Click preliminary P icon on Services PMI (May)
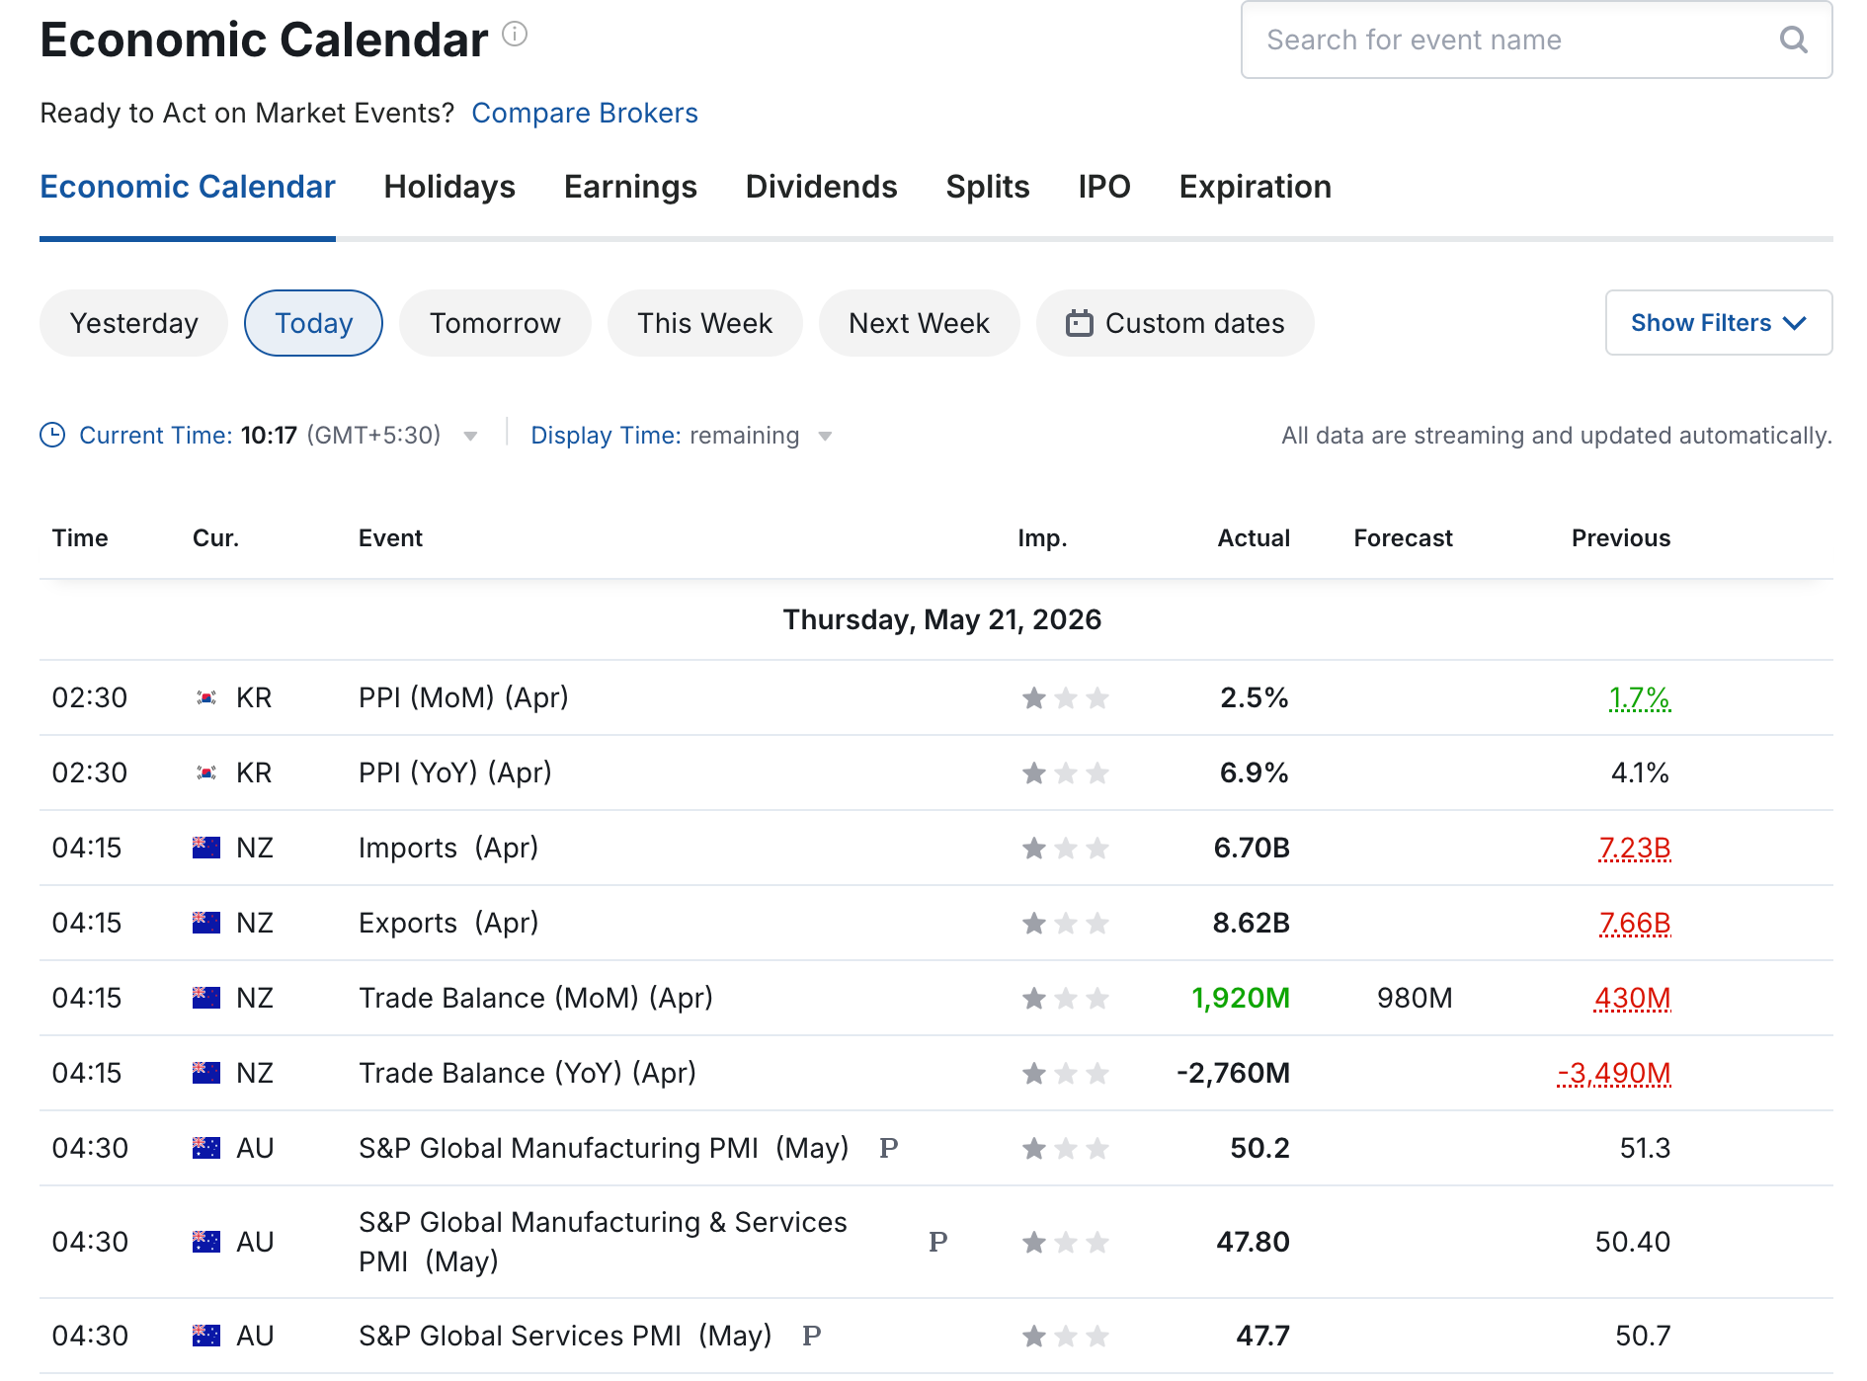This screenshot has width=1867, height=1381. pyautogui.click(x=811, y=1336)
